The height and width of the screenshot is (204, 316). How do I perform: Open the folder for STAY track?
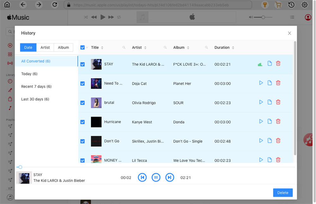click(270, 64)
